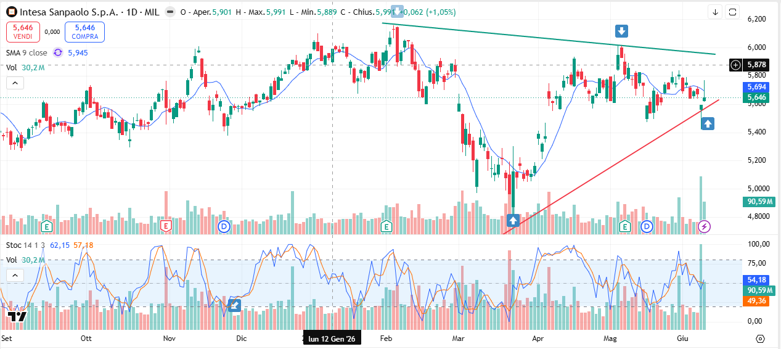Select the Stoc 14 1 3 indicator legend
Image resolution: width=781 pixels, height=349 pixels.
(25, 245)
